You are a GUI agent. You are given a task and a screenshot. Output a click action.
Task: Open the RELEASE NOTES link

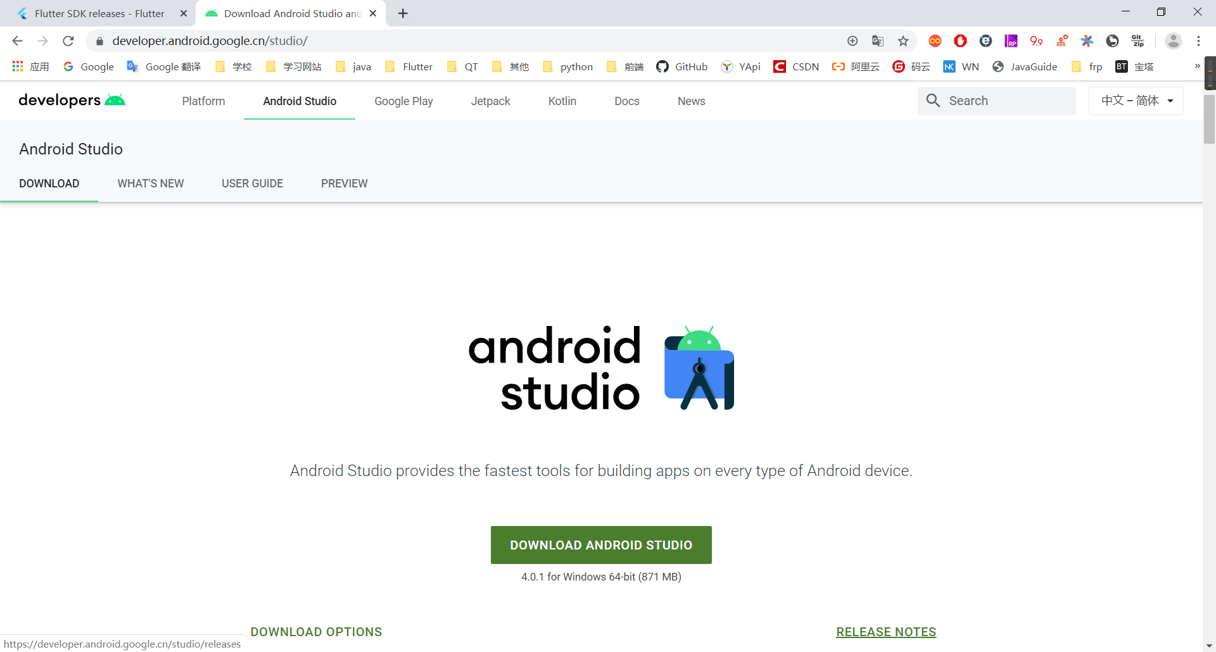(x=886, y=632)
